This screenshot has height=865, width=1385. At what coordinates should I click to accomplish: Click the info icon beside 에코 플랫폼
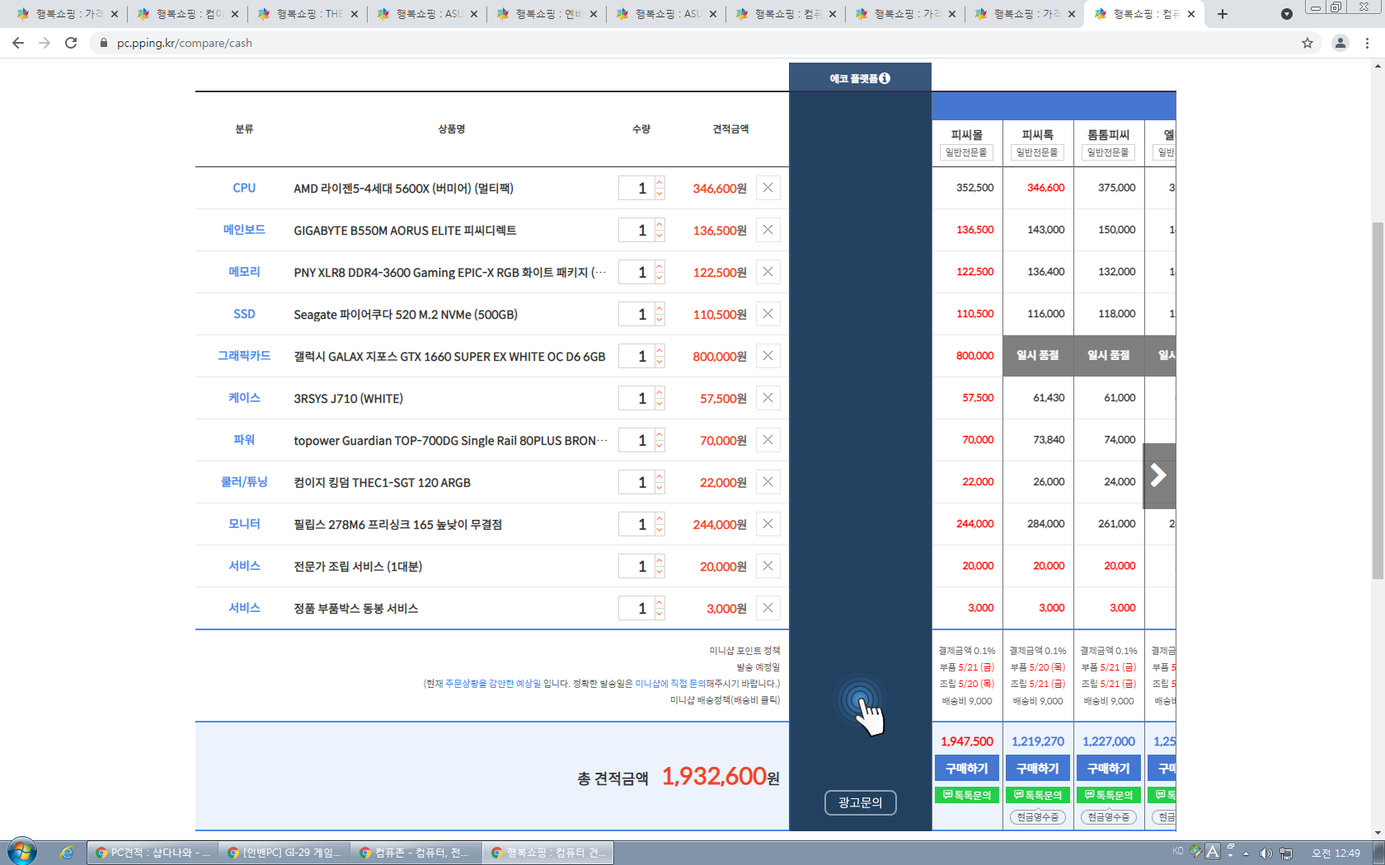pyautogui.click(x=885, y=78)
